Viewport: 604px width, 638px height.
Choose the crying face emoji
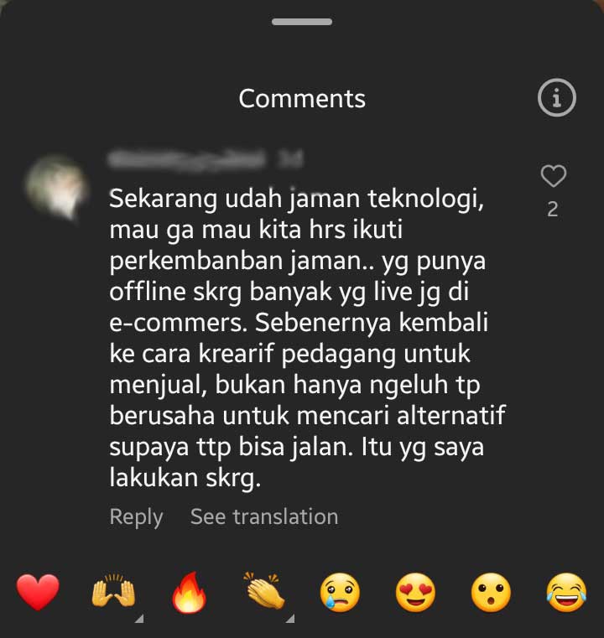click(340, 593)
